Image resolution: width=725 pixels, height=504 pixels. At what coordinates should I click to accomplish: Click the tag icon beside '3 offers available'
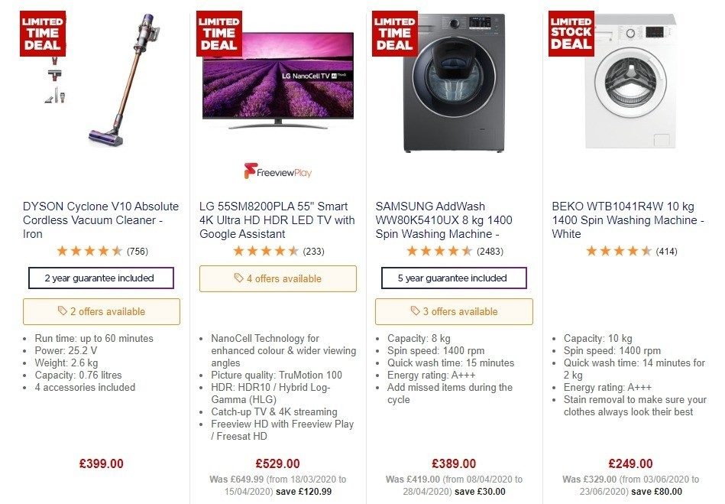coord(414,311)
